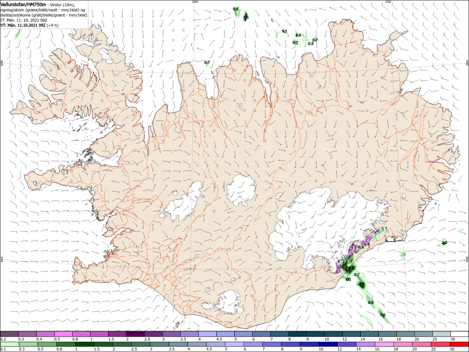Click the palest green swatch starting the lower legend
The height and width of the screenshot is (352, 469).
click(x=9, y=344)
